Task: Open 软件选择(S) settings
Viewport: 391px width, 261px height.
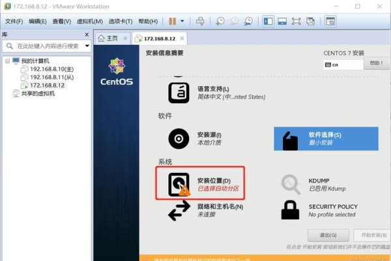Action: (326, 138)
